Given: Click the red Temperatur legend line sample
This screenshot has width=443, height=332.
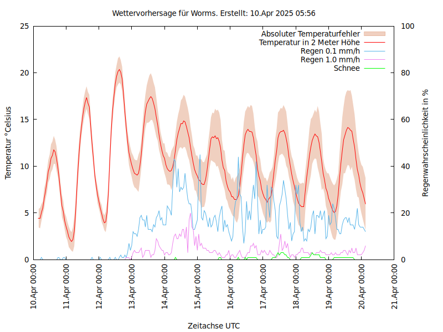Looking at the screenshot, I should 374,43.
